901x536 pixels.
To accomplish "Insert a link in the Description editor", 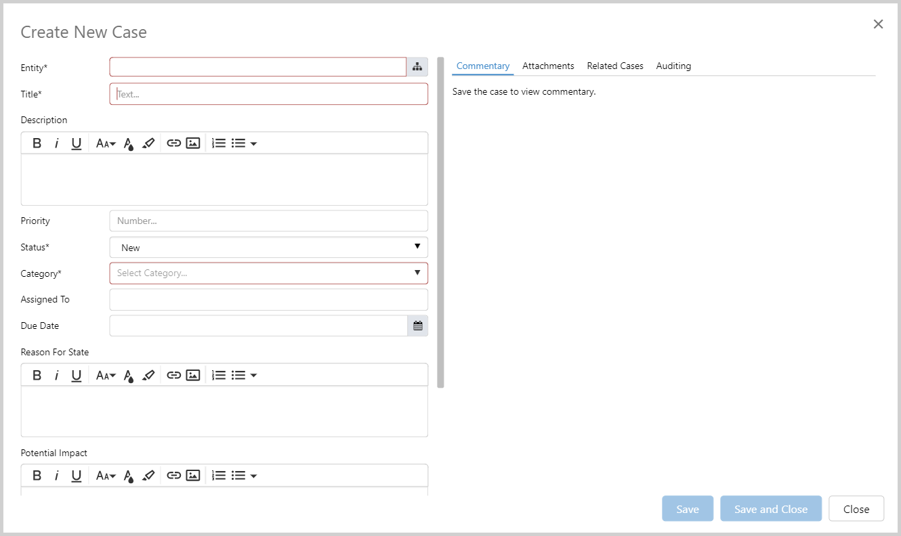I will click(174, 143).
